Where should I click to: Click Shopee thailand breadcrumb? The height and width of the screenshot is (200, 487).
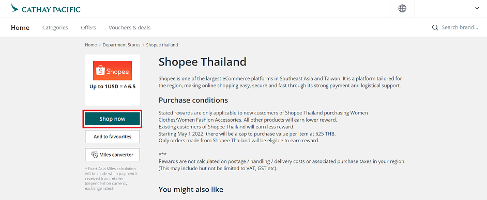tap(162, 45)
